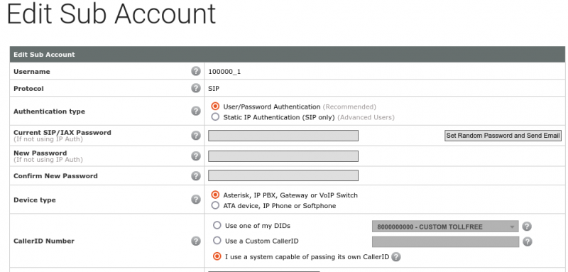Click Set Random Password and Send Email
The height and width of the screenshot is (272, 568).
tap(503, 136)
